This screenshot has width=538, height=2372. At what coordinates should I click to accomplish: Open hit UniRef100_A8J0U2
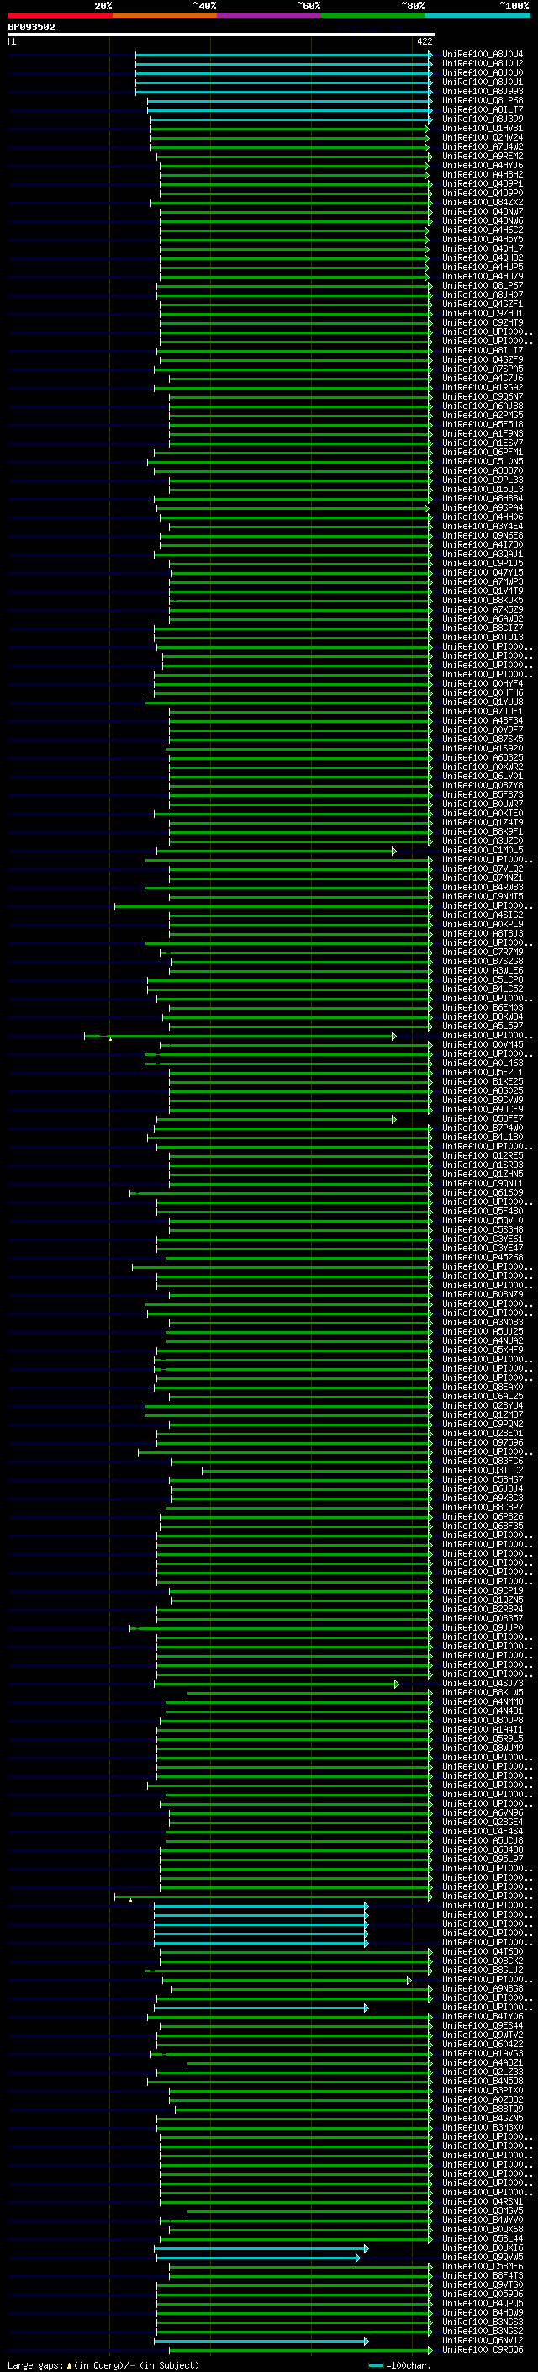[483, 64]
